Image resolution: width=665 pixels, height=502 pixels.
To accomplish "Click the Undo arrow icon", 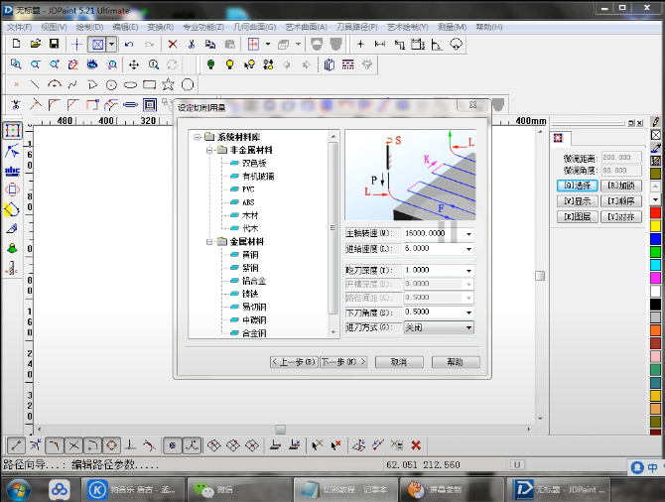I will tap(130, 45).
